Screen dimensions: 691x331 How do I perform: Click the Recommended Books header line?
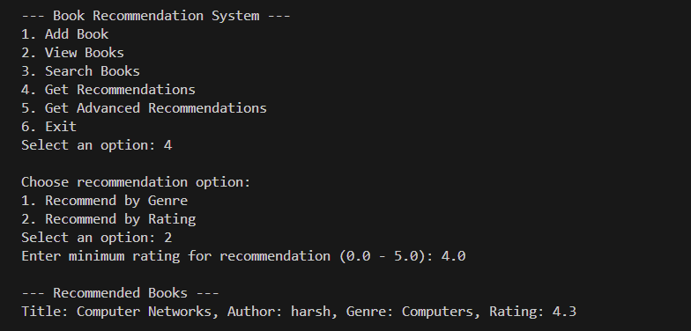[120, 293]
